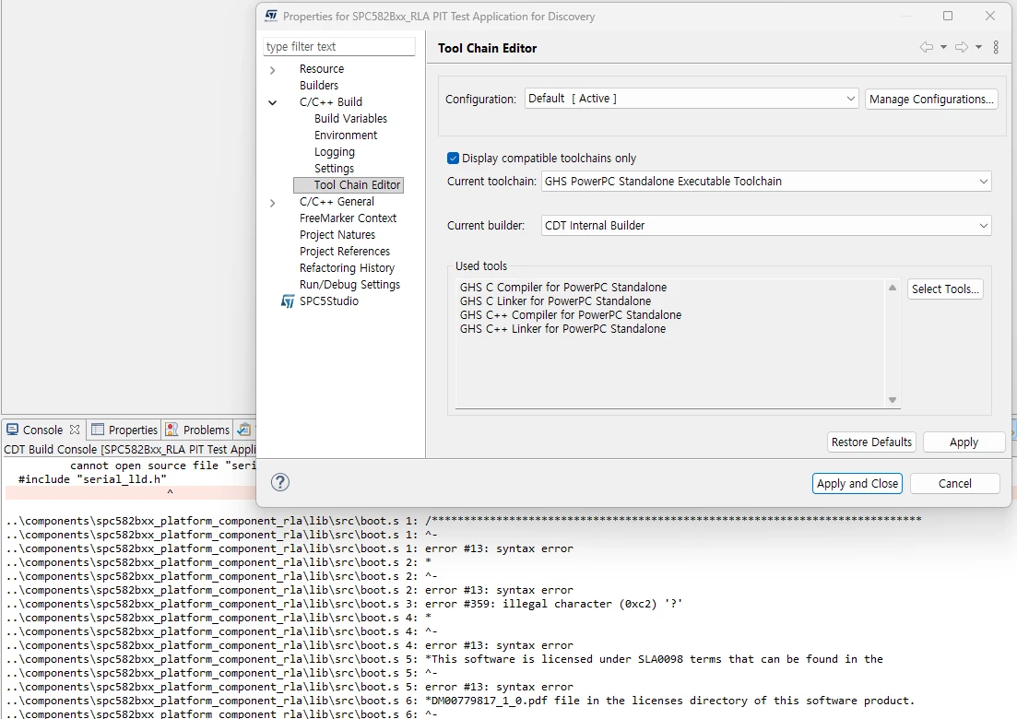Click the Properties tab icon
The width and height of the screenshot is (1017, 719).
[98, 430]
